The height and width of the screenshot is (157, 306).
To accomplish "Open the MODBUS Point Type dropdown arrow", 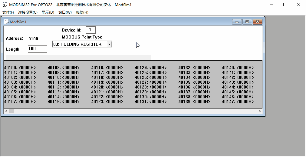I will pyautogui.click(x=109, y=44).
